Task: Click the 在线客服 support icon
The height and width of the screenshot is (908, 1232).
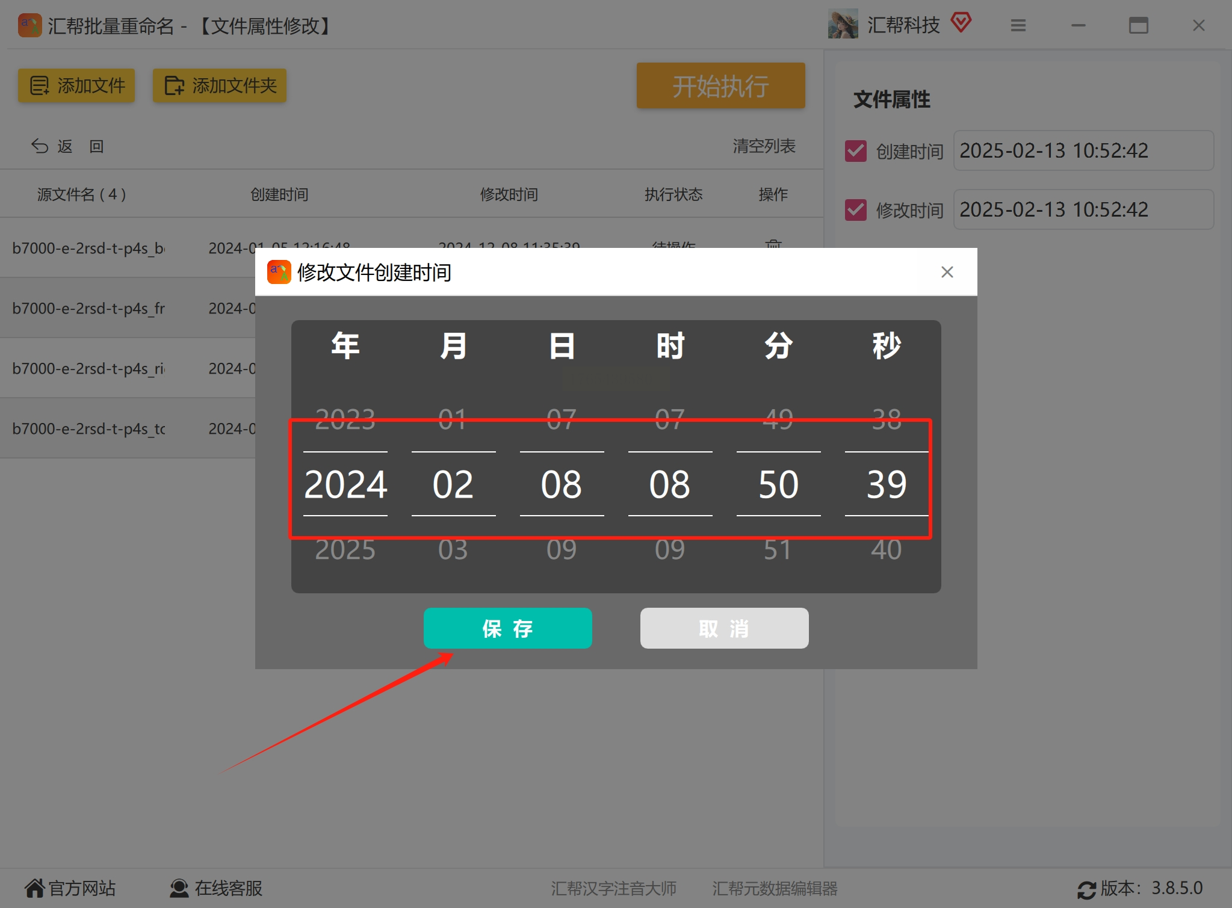Action: click(x=179, y=888)
